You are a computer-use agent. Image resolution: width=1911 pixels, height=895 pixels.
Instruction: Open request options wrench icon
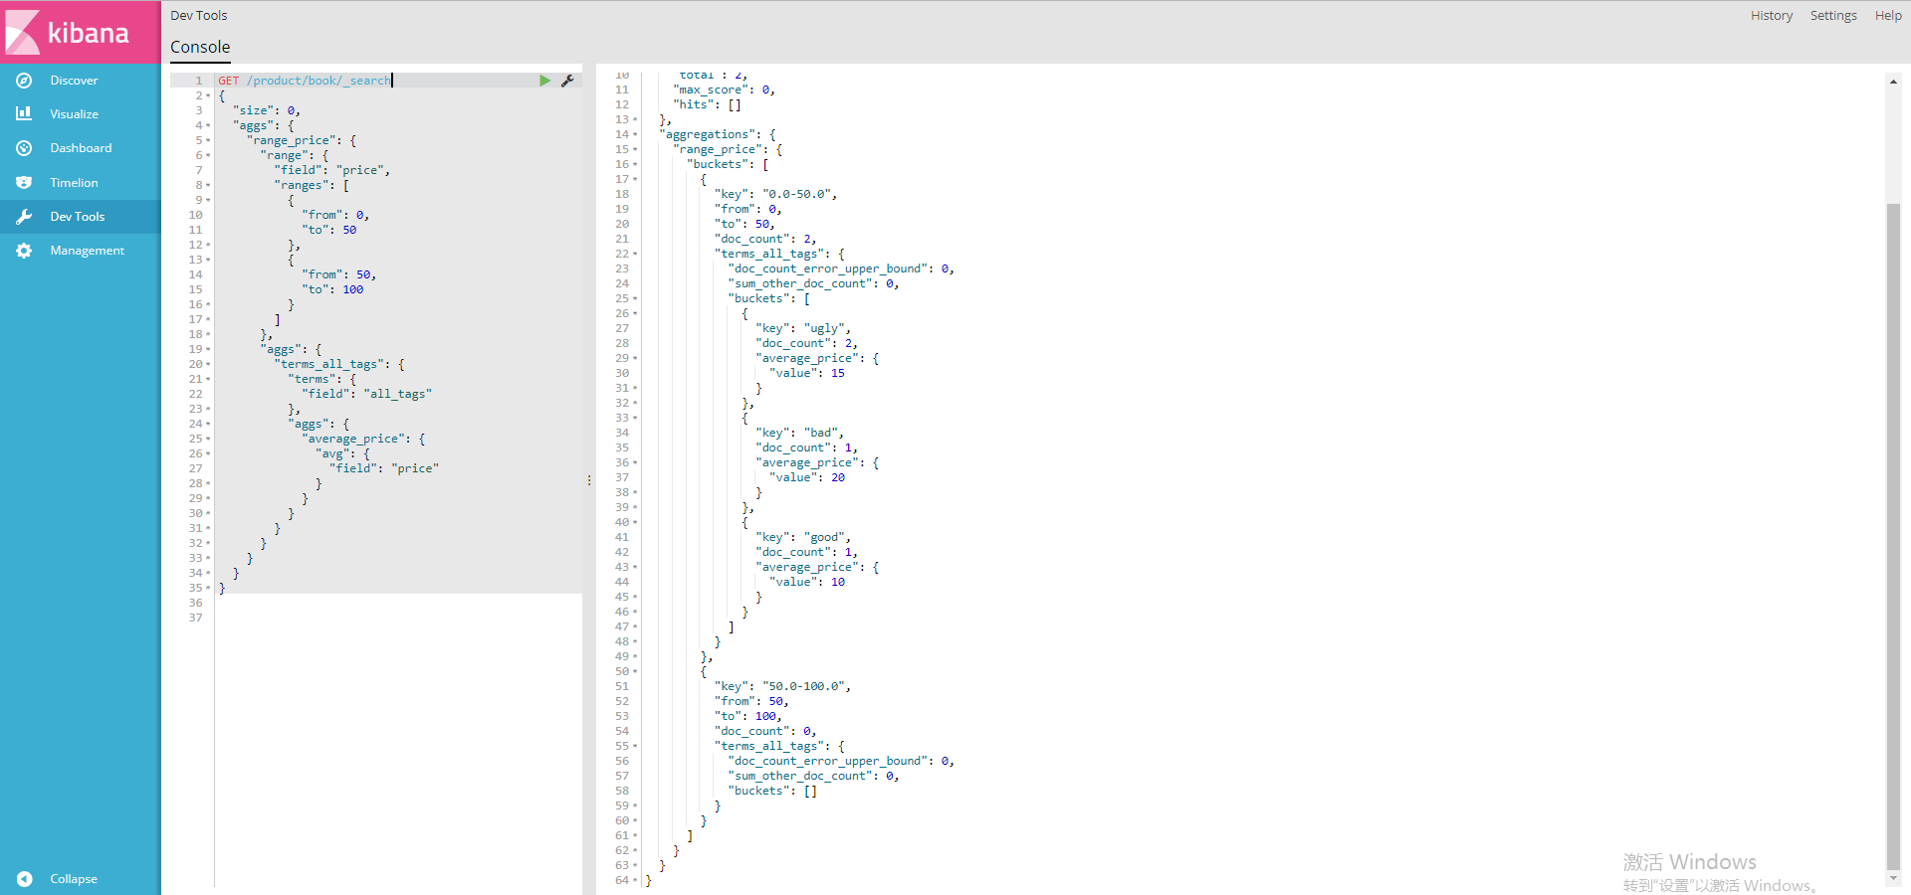(x=567, y=81)
